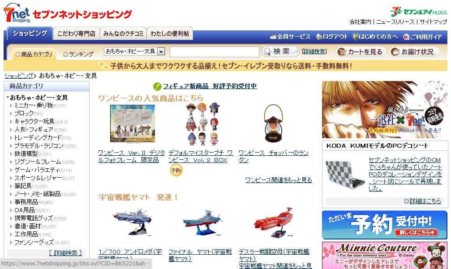
Task: Click blue Andromeda ship thumbnail
Action: [132, 222]
